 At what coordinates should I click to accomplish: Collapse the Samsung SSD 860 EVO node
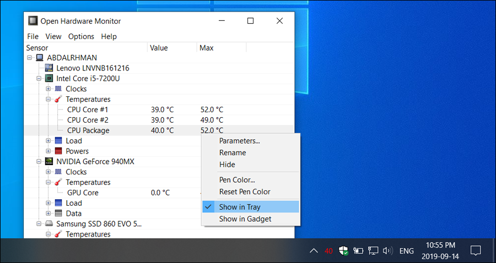[x=39, y=223]
